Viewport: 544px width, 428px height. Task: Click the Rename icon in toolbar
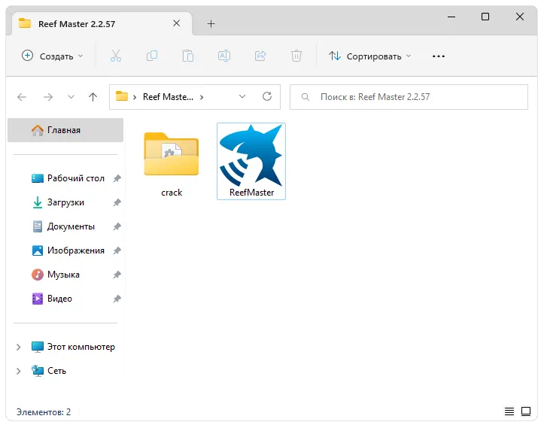click(223, 56)
